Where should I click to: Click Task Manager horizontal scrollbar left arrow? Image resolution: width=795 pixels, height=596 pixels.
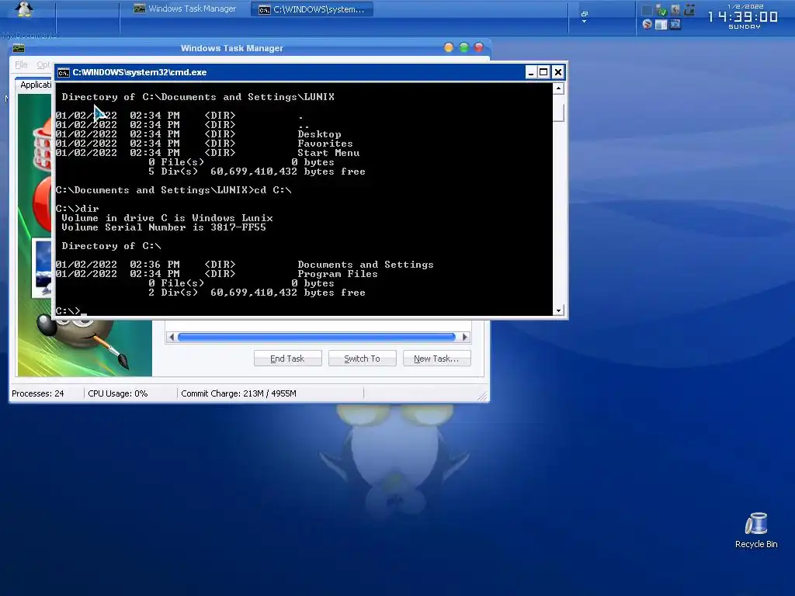(x=172, y=337)
